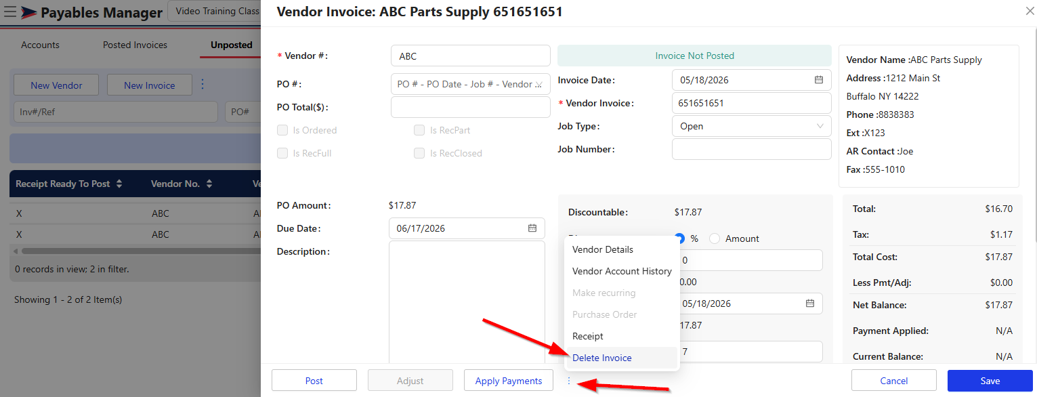Switch to the Unposted tab
Screen dimensions: 1037x397
[231, 45]
